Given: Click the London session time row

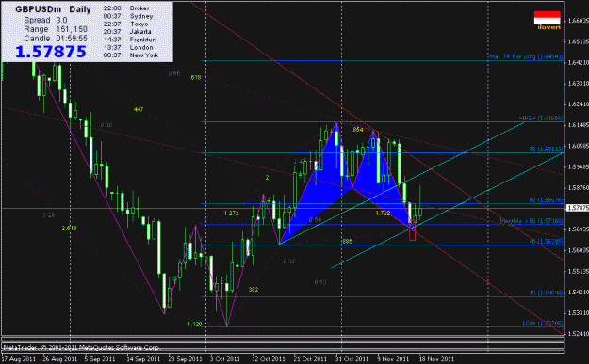Looking at the screenshot, I should coord(128,48).
